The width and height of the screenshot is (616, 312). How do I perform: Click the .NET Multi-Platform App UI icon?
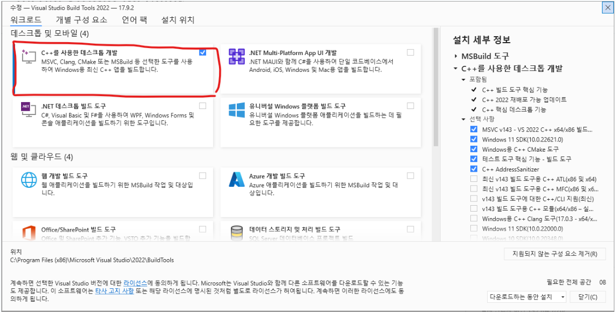(x=237, y=57)
